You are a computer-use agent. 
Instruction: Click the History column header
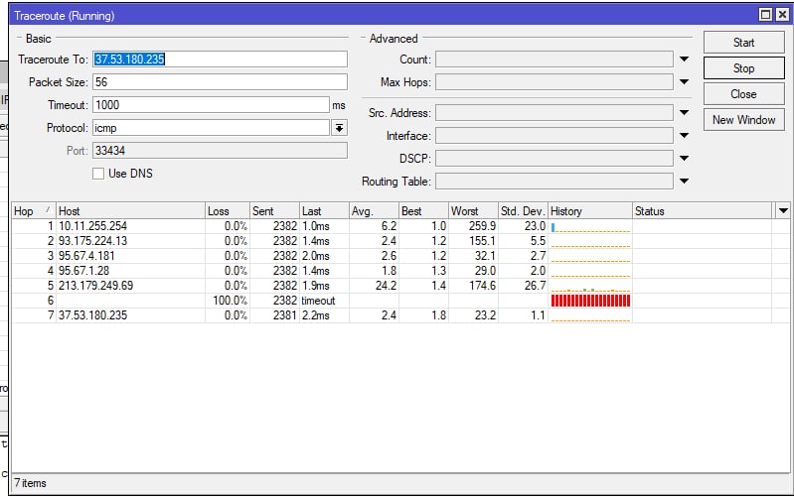590,211
